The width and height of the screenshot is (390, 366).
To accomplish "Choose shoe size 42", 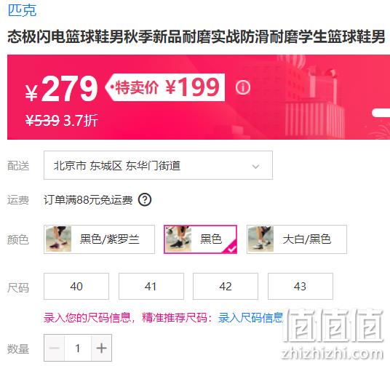I will tap(226, 287).
